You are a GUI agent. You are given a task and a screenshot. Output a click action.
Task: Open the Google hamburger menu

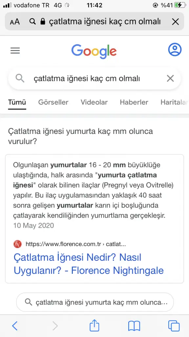coord(15,51)
